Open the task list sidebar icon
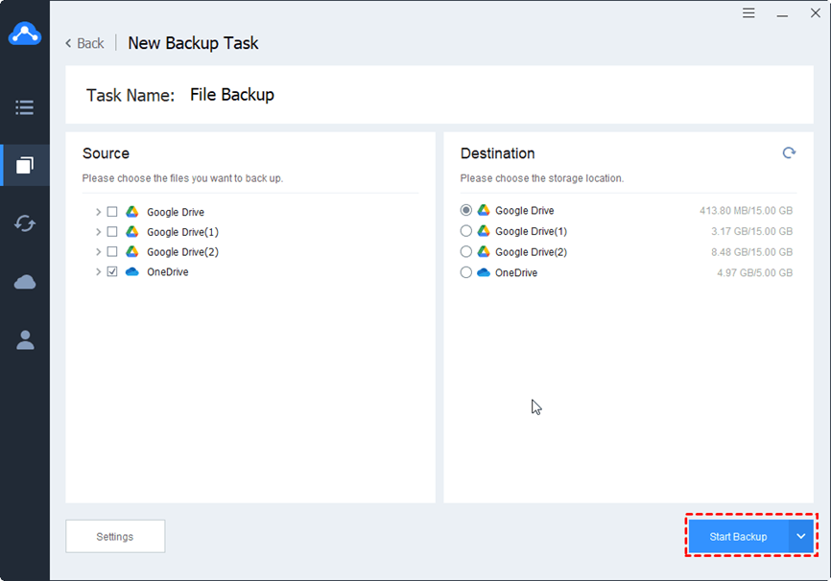 point(24,107)
